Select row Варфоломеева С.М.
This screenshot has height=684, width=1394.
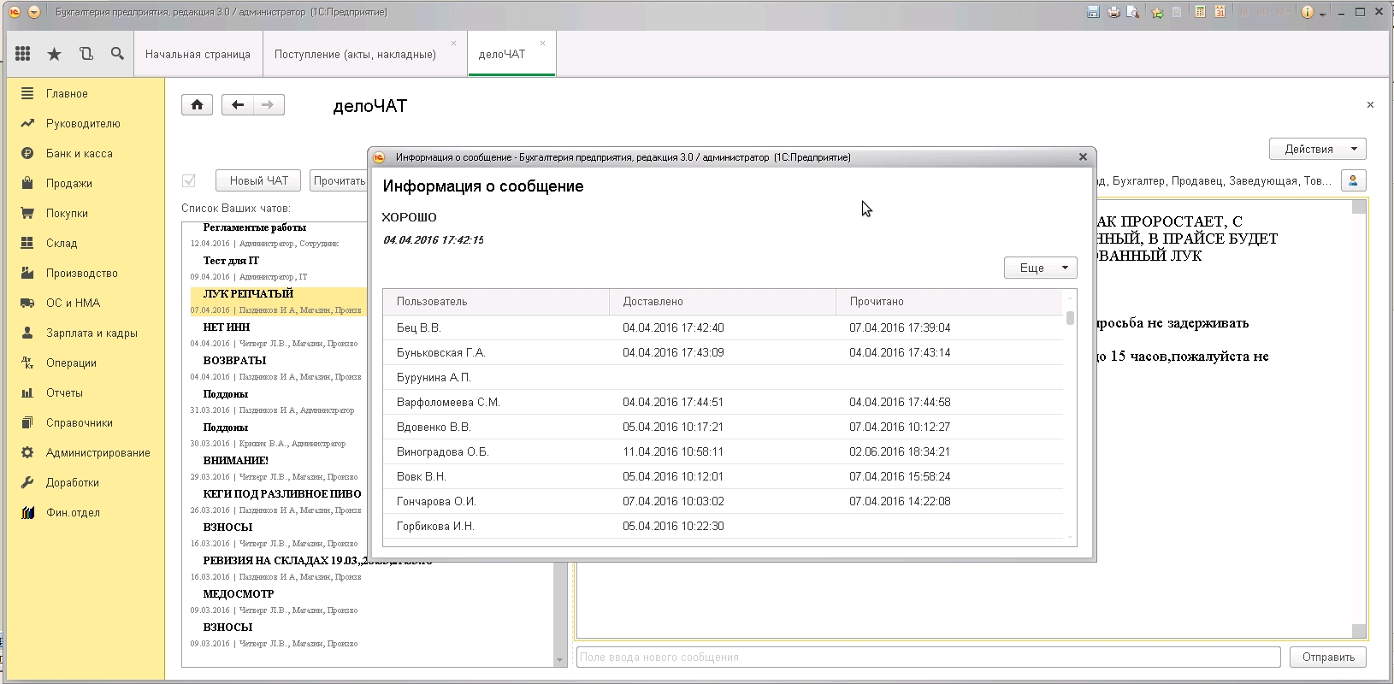pos(723,402)
